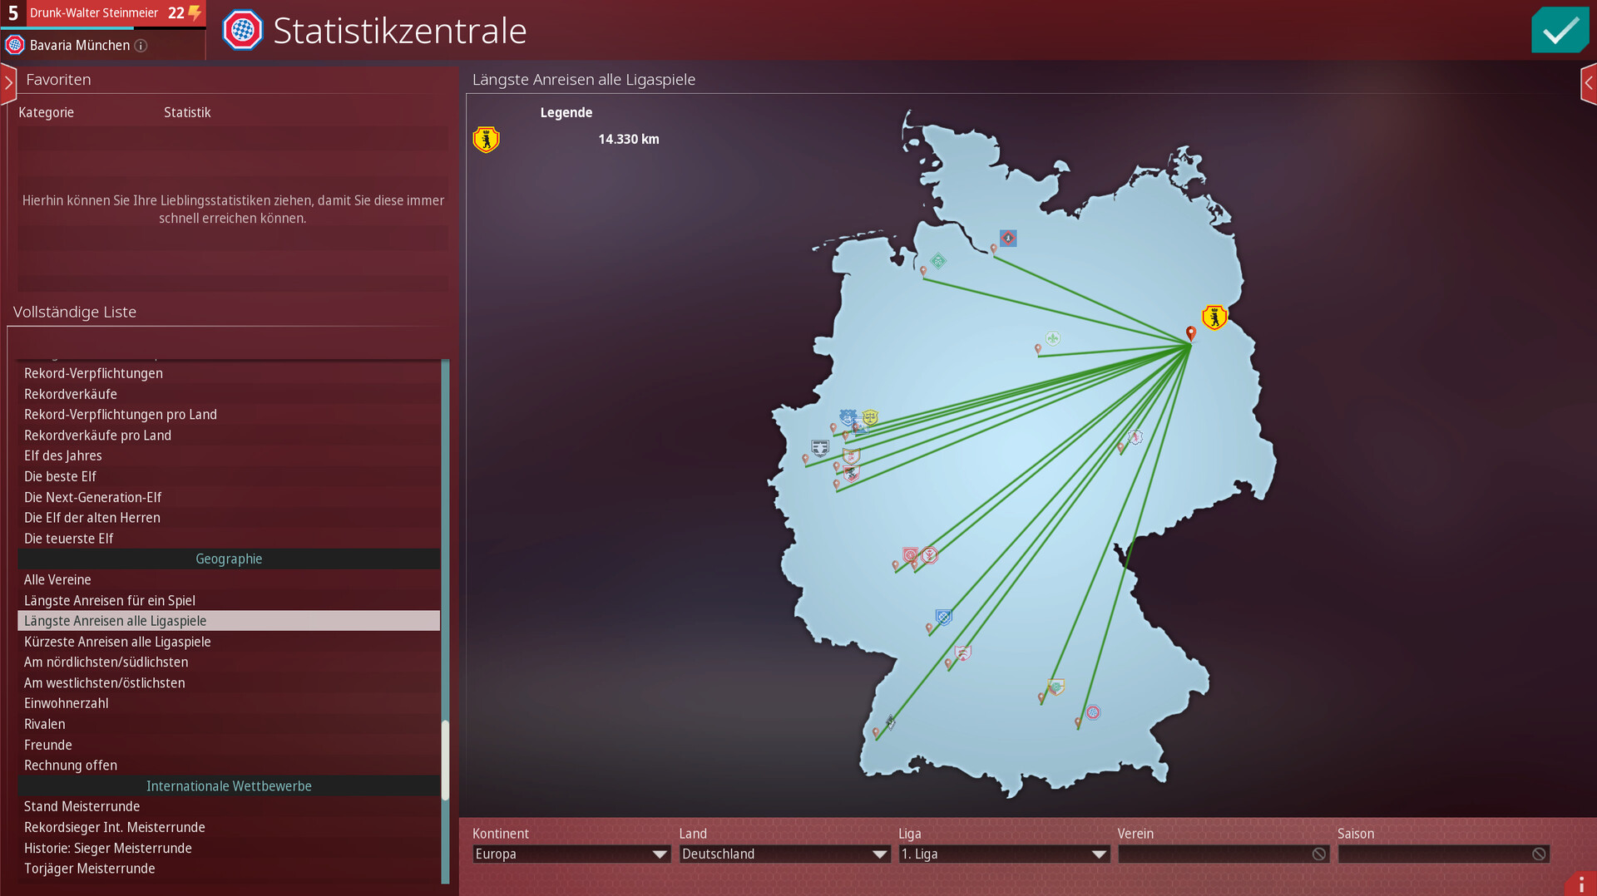Open the red info button bottom-right

pyautogui.click(x=1580, y=884)
